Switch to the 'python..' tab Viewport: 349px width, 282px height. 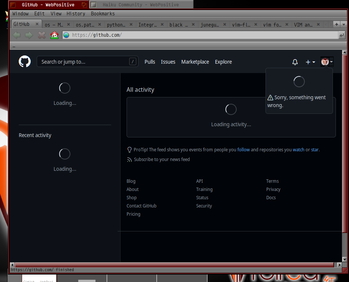click(x=116, y=25)
